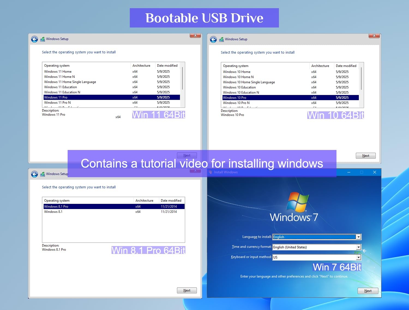Select the plain Windows 8.1 row below Pro
This screenshot has height=310, width=409.
114,212
